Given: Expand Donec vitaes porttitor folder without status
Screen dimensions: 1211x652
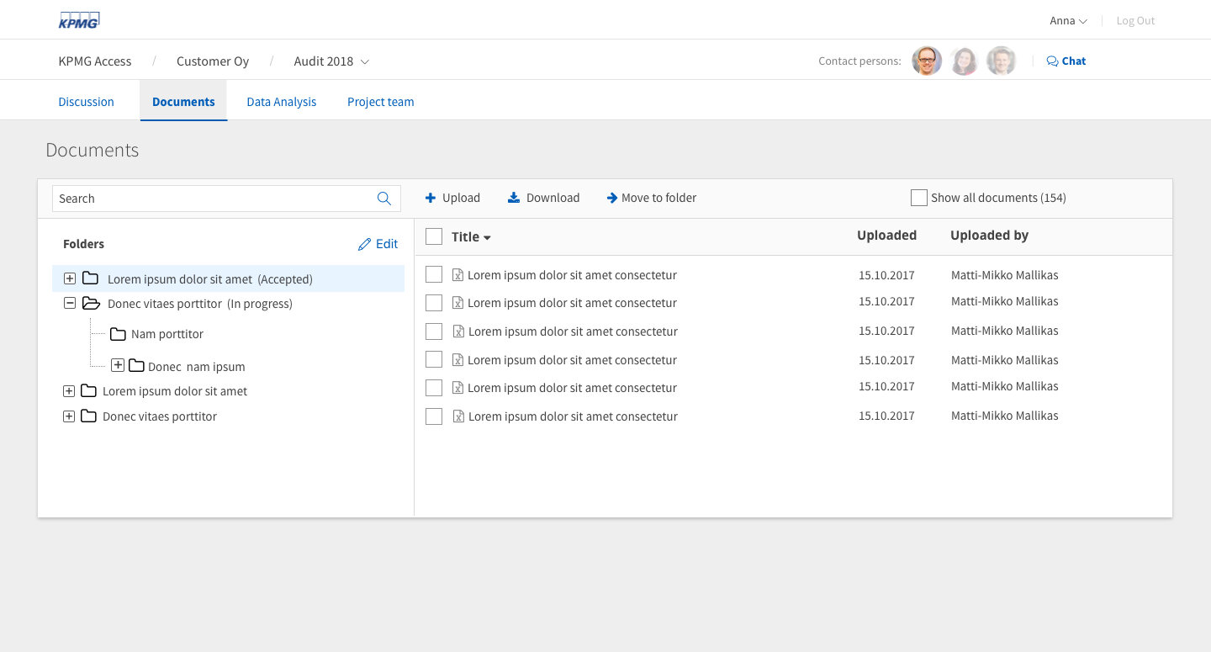Looking at the screenshot, I should 69,416.
